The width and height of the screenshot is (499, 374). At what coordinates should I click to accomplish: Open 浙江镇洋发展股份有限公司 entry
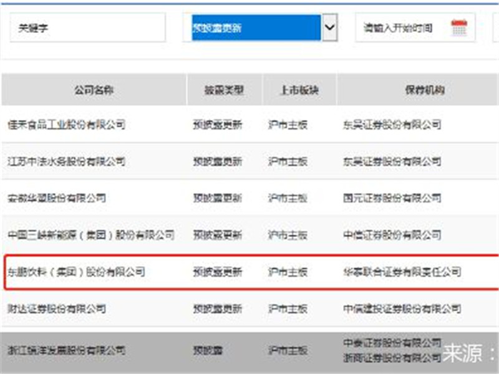[x=67, y=350]
